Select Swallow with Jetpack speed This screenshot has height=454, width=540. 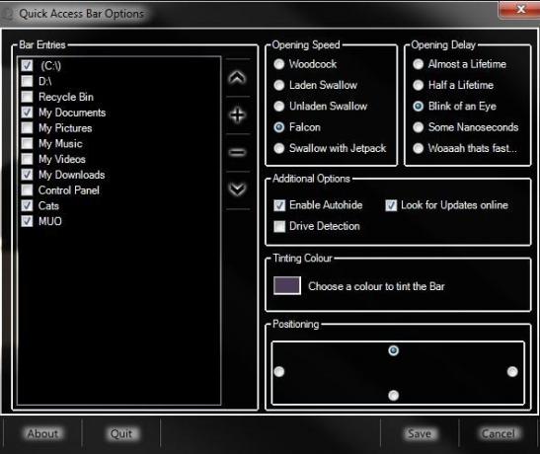[x=279, y=148]
